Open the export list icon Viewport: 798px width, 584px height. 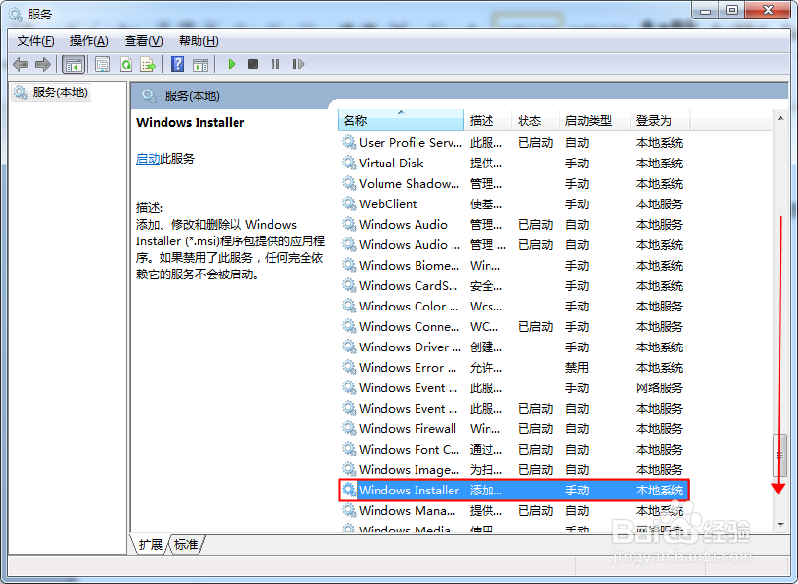tap(148, 63)
